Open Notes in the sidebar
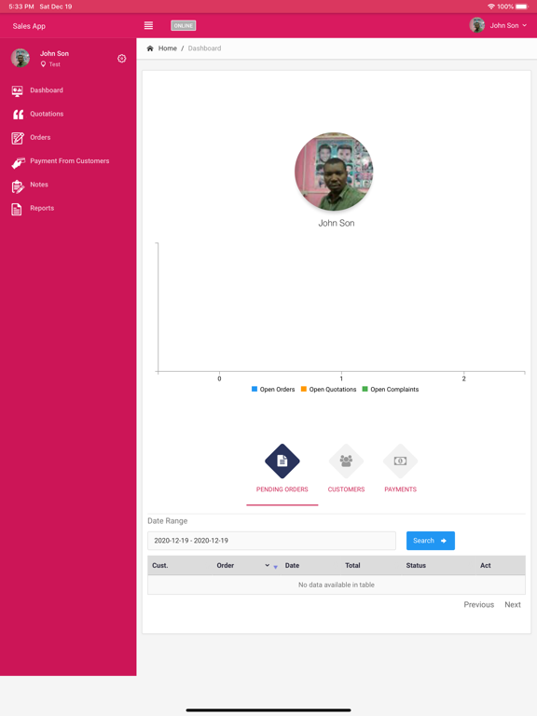The height and width of the screenshot is (716, 537). point(39,185)
